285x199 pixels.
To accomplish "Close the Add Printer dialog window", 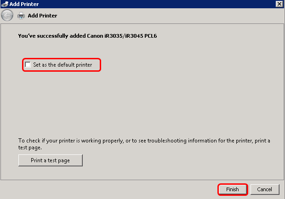I will pyautogui.click(x=279, y=4).
